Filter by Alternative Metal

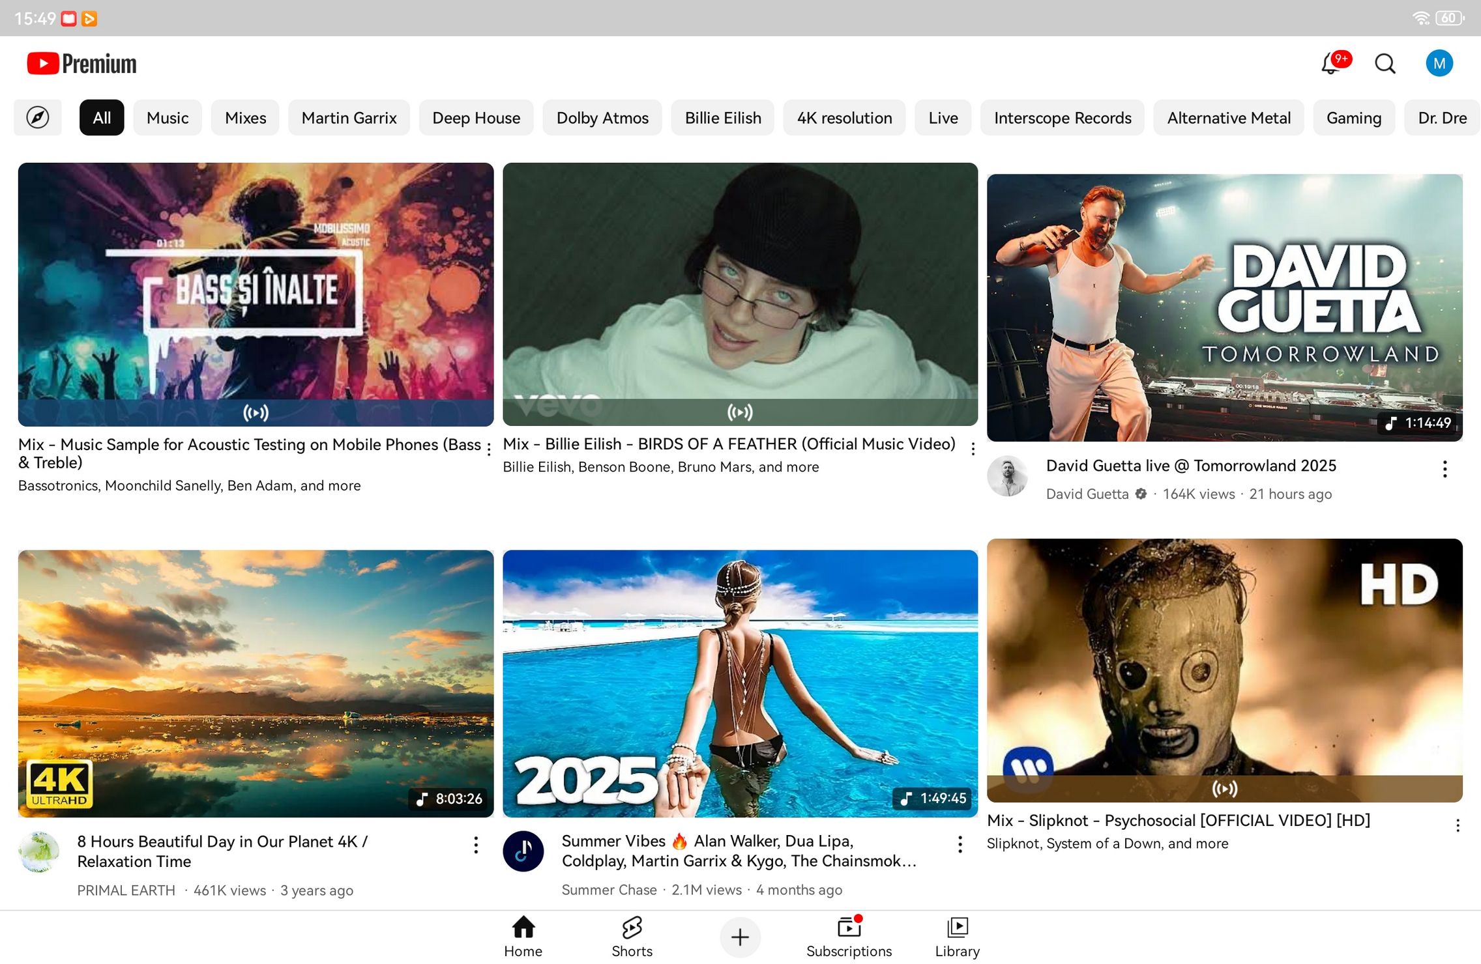coord(1229,118)
